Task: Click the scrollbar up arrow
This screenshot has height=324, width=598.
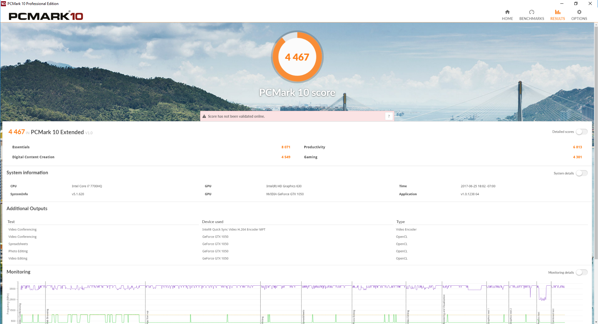Action: point(596,25)
